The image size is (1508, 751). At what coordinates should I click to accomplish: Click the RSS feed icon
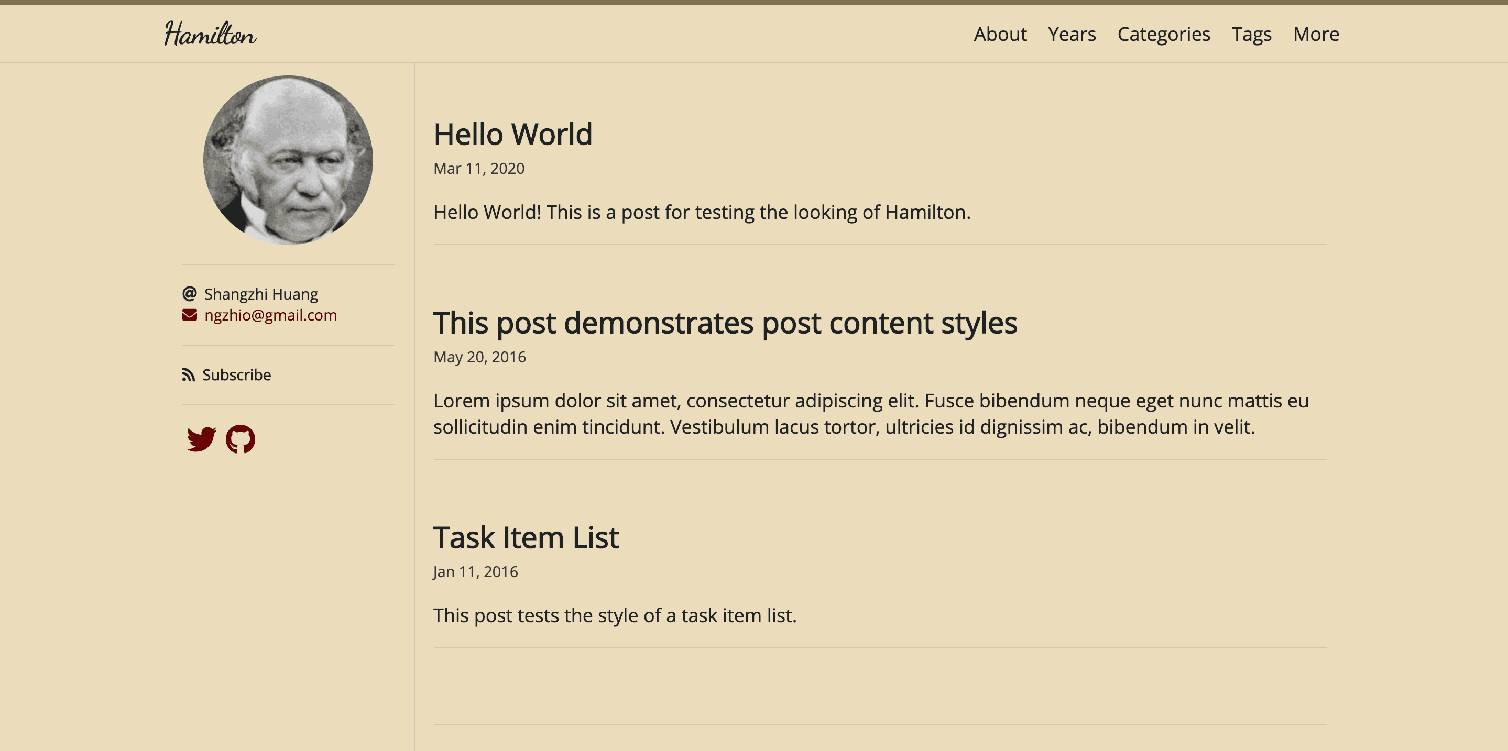pyautogui.click(x=188, y=375)
